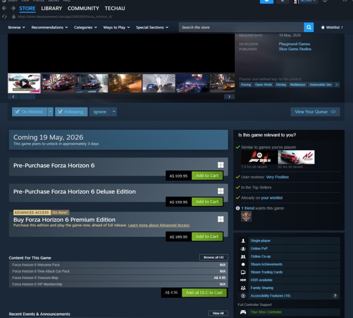353x318 pixels.
Task: Click the info icon next to friend wants
Action: pos(237,208)
